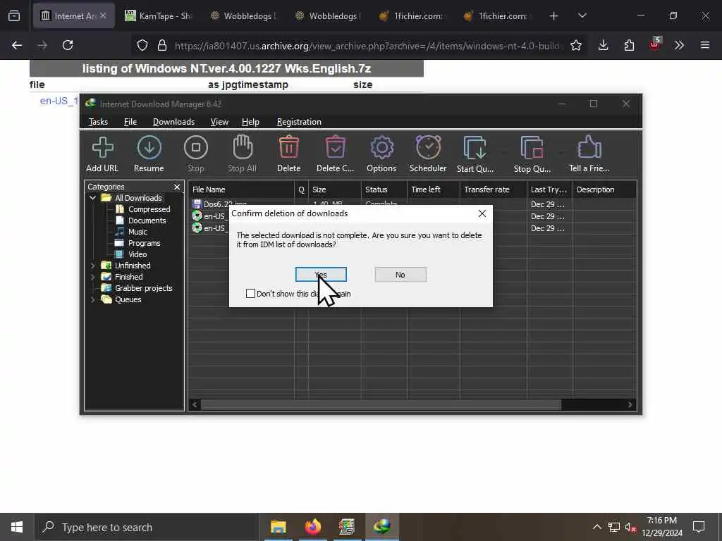Close the Categories panel

point(177,187)
